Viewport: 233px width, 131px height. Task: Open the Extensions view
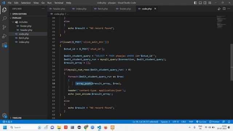pos(4,45)
